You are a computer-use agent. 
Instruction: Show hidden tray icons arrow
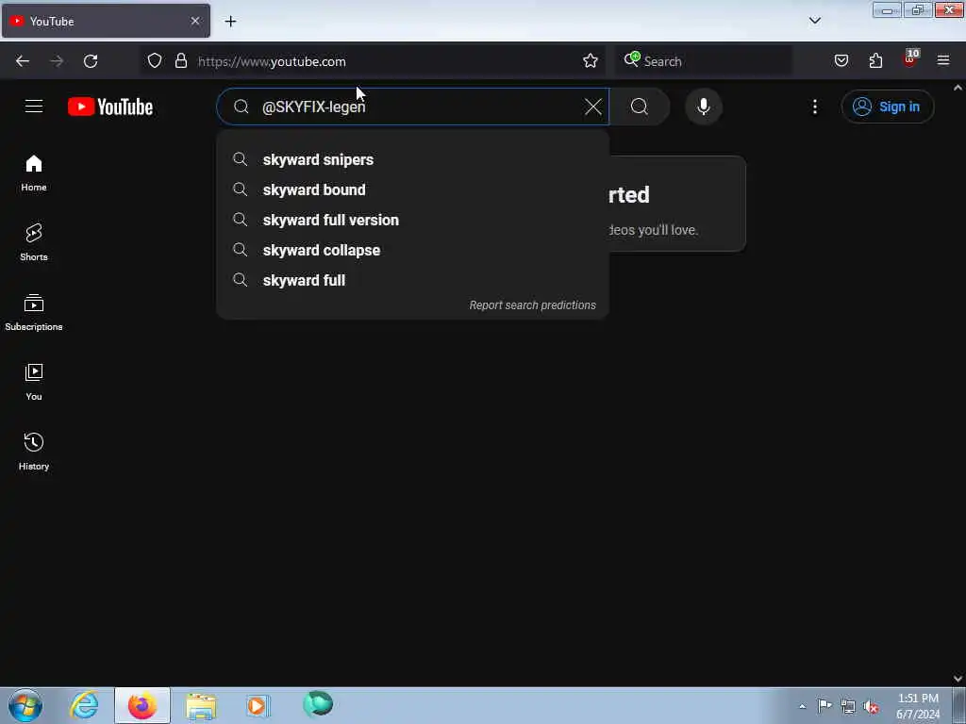802,706
